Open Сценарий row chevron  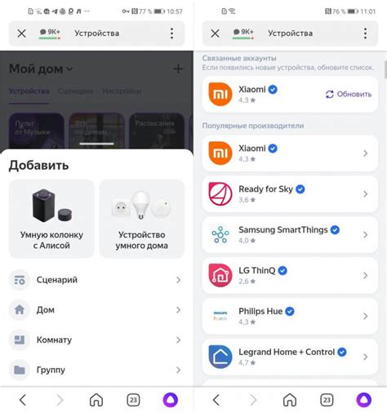(178, 280)
